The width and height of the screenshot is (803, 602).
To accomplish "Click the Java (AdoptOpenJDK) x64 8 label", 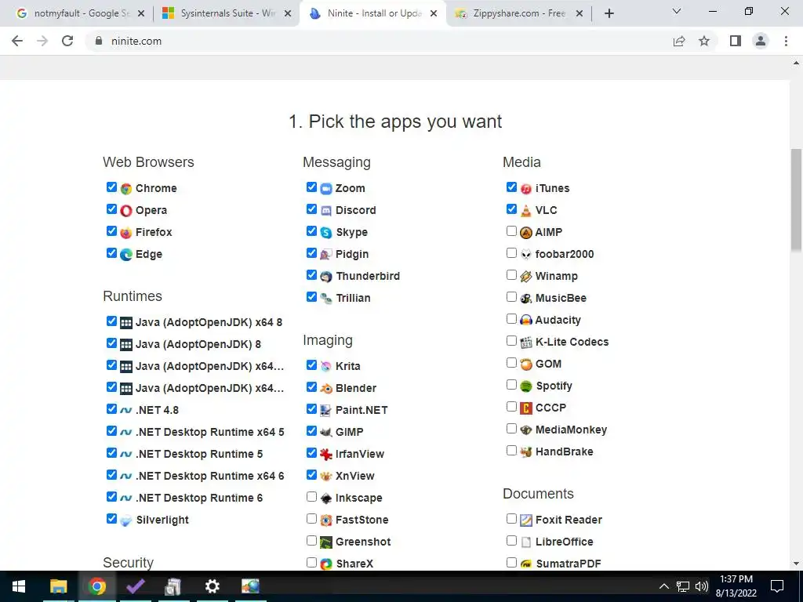I will pyautogui.click(x=209, y=322).
